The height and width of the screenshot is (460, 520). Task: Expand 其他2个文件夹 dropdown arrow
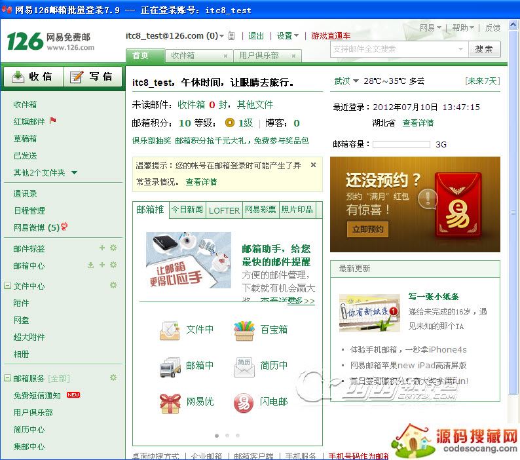click(x=74, y=172)
